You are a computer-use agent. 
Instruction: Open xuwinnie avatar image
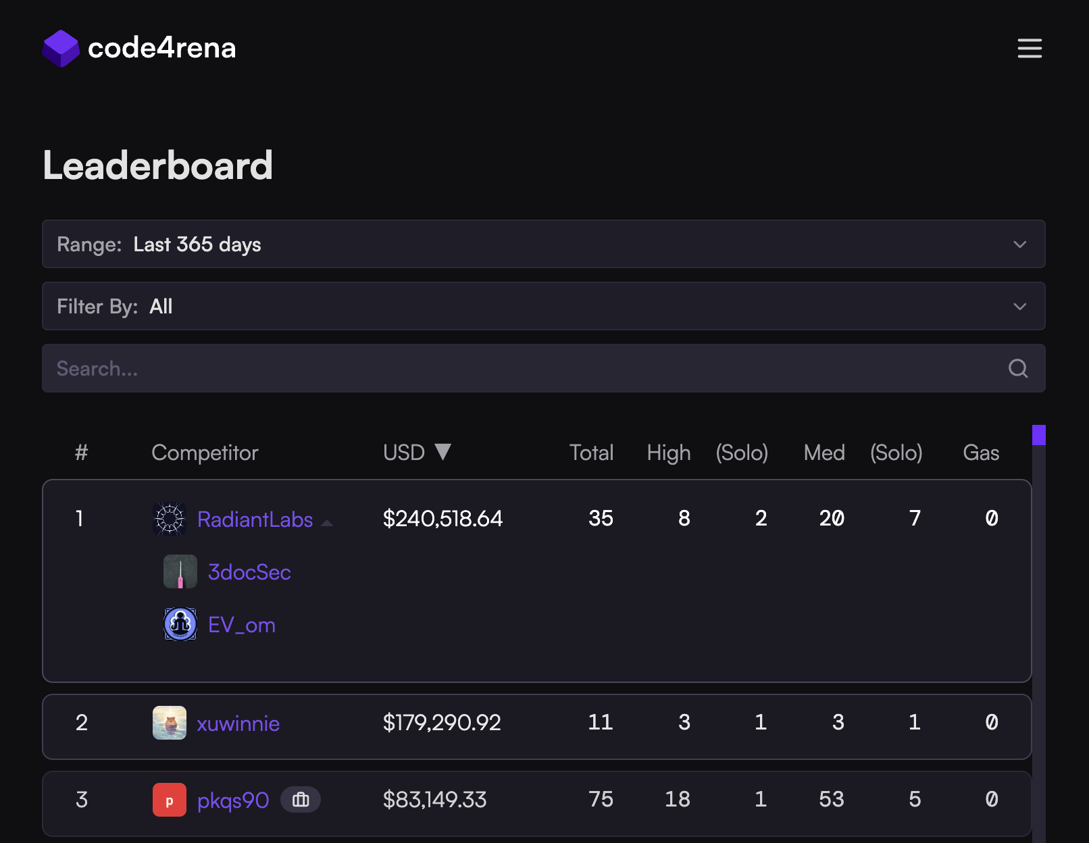click(170, 723)
